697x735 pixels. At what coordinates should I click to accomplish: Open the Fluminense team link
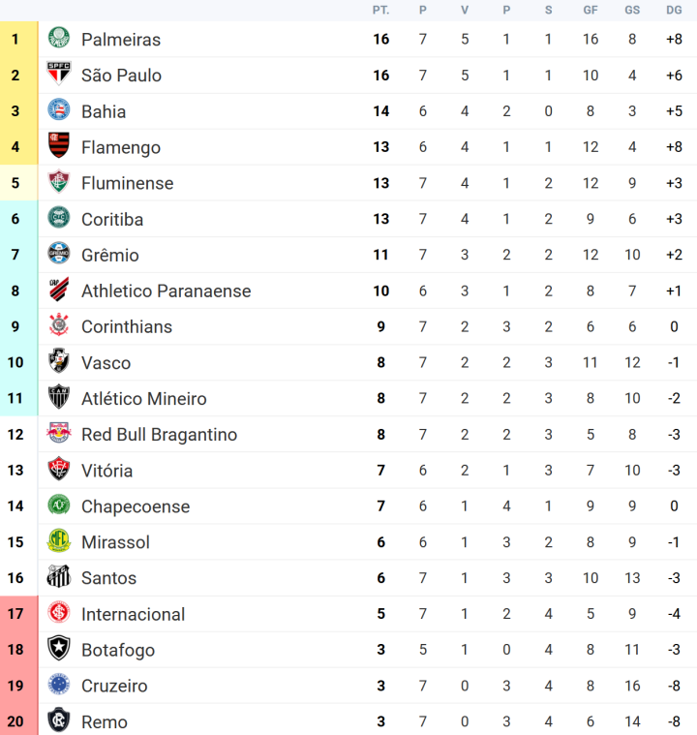(x=127, y=183)
